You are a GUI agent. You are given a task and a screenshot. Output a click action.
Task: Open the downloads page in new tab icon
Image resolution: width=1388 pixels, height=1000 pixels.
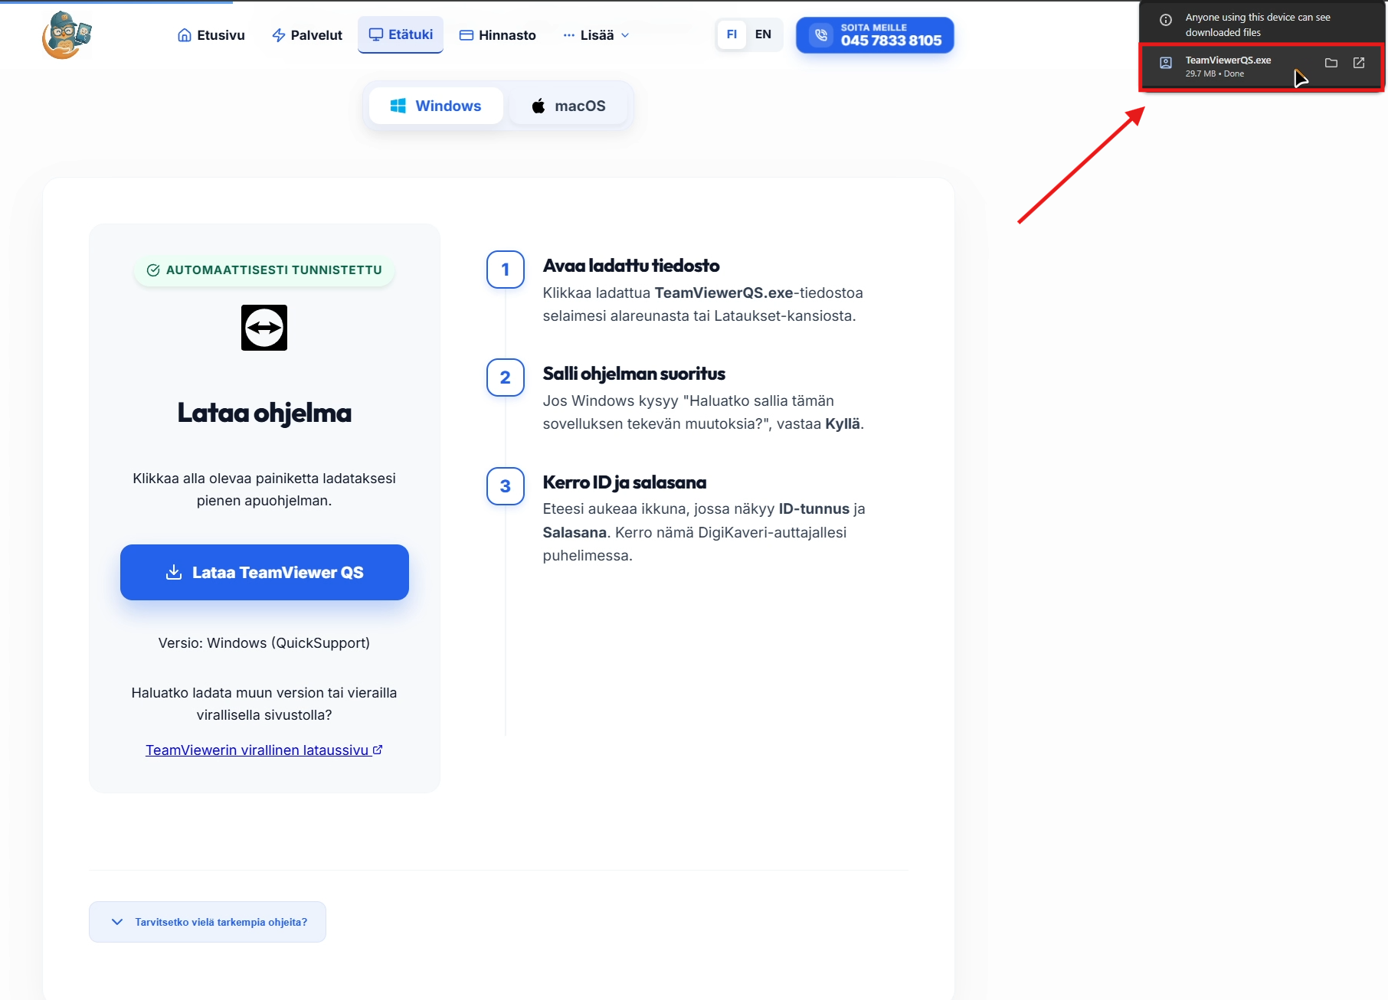1359,64
